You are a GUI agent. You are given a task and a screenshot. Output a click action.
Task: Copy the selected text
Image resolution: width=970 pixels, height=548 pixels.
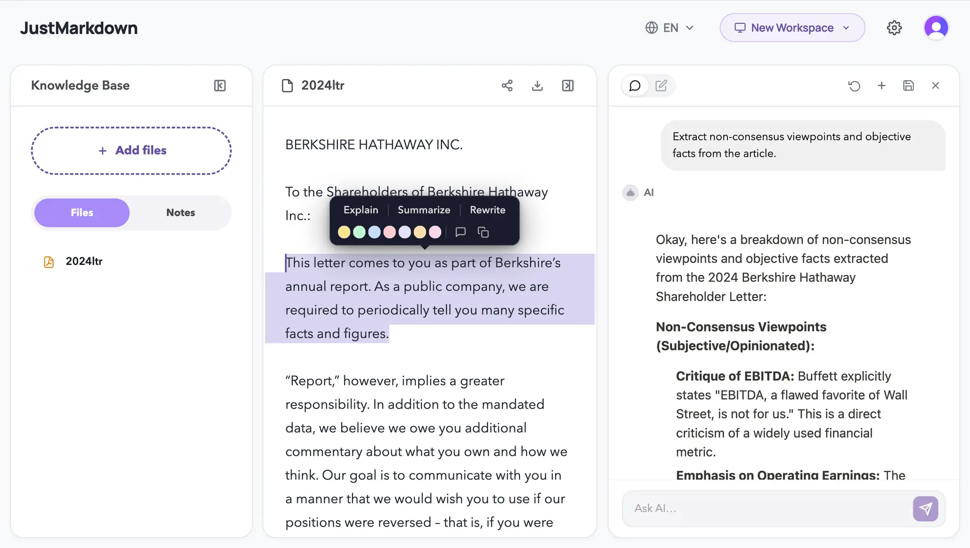[483, 232]
